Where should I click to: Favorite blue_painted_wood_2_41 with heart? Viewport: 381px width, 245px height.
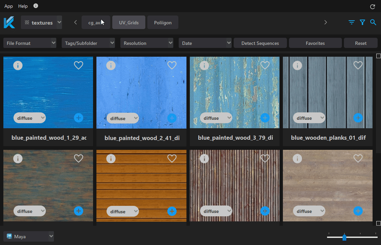click(172, 65)
